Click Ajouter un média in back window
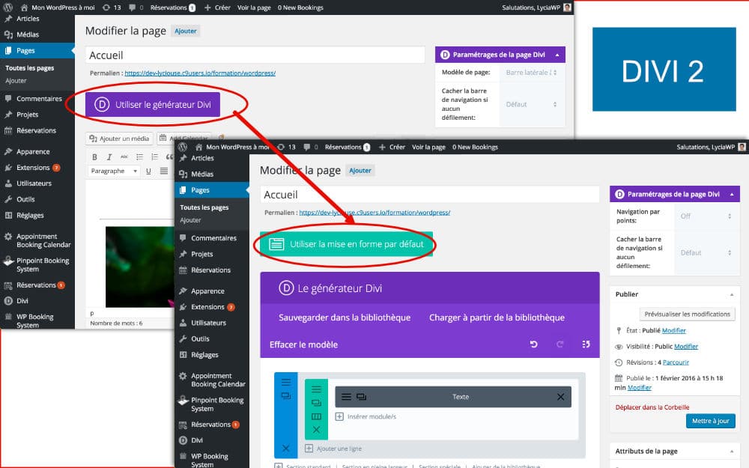Viewport: 749px width, 468px height. [x=119, y=139]
